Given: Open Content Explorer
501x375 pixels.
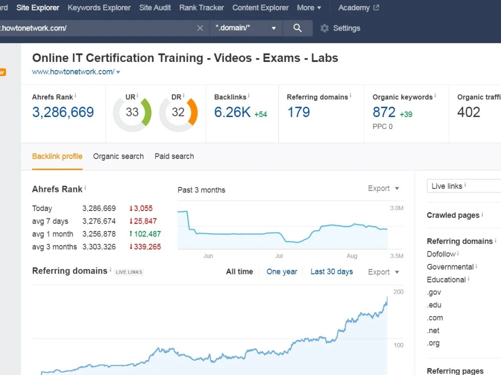Looking at the screenshot, I should pos(261,7).
